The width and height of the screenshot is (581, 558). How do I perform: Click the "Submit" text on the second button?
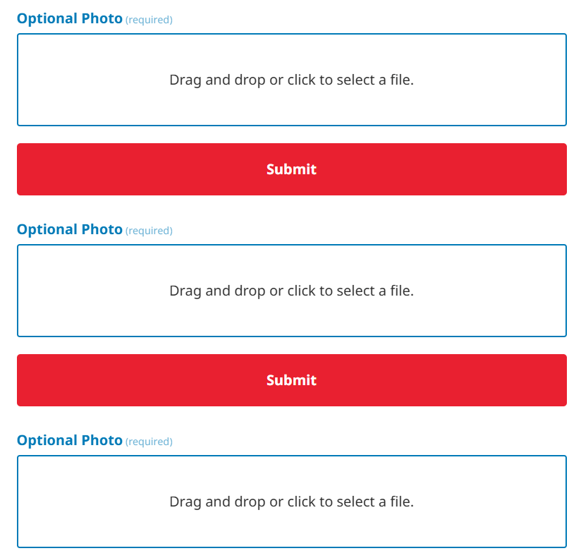(x=291, y=380)
